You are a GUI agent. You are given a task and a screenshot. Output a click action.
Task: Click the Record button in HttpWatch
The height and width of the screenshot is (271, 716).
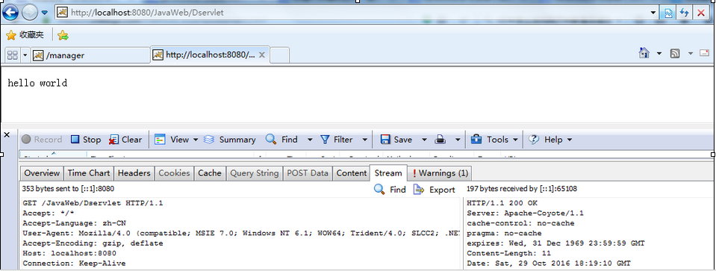[x=42, y=140]
